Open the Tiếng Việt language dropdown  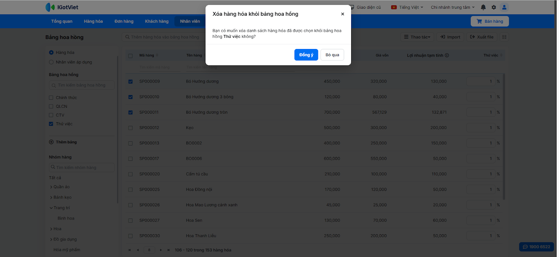(407, 7)
